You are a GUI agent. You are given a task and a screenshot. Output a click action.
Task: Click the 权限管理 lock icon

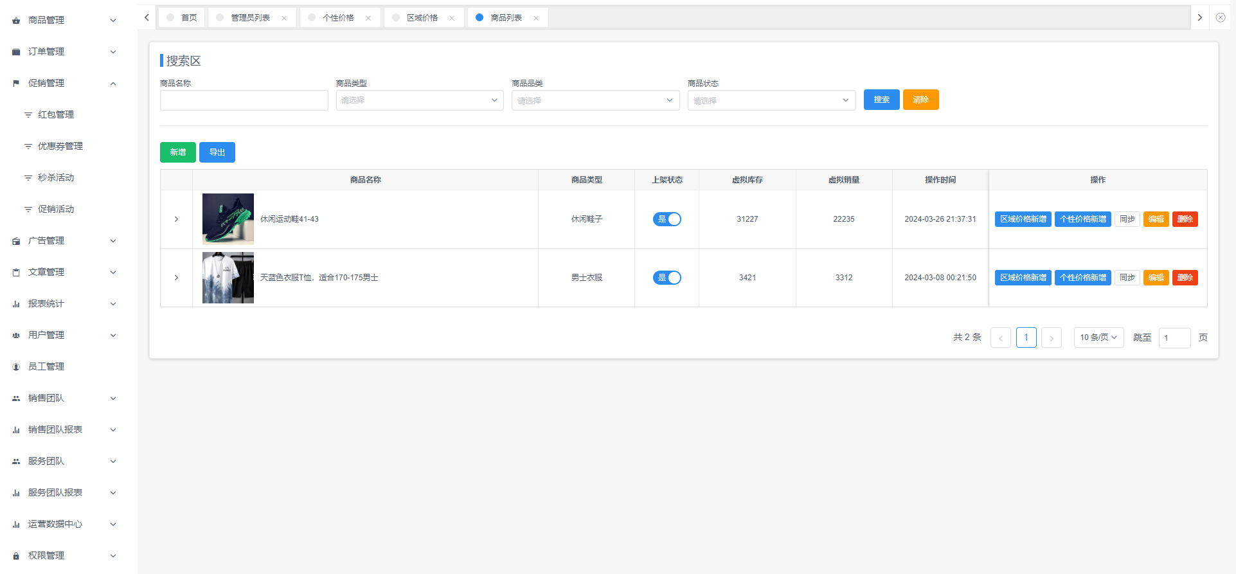click(16, 556)
